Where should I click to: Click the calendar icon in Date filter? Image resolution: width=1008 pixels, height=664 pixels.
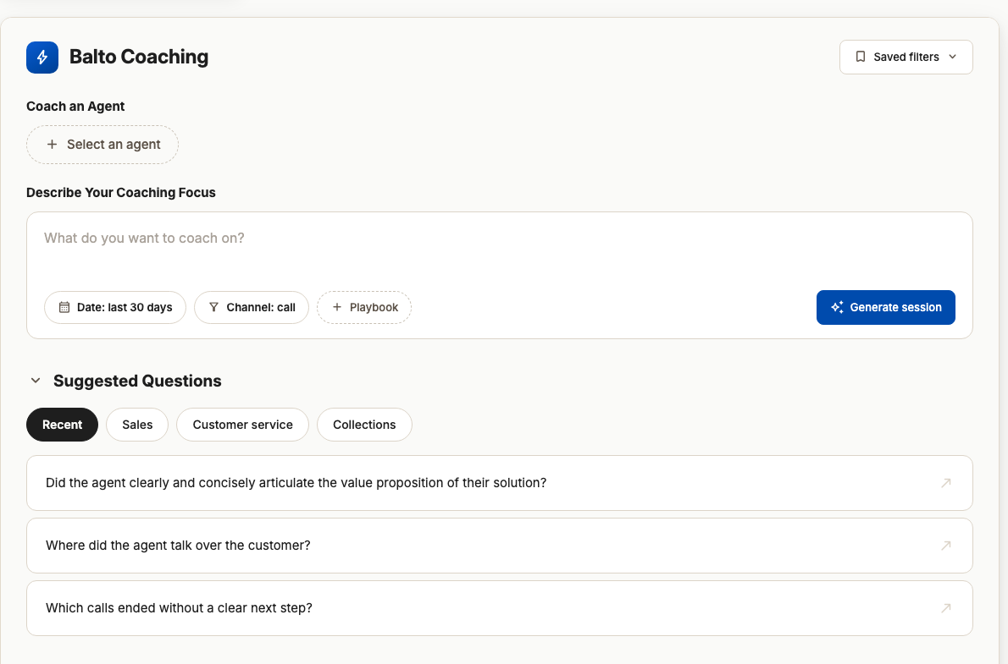[64, 308]
